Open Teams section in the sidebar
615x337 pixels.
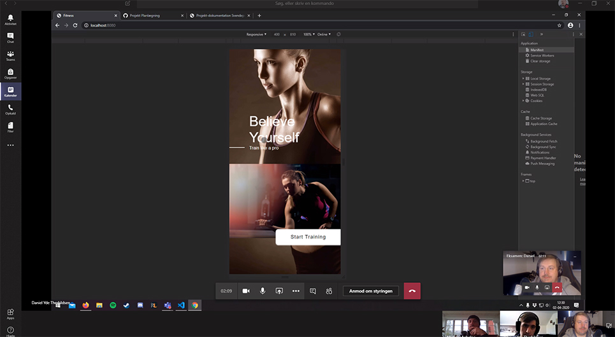(x=11, y=55)
